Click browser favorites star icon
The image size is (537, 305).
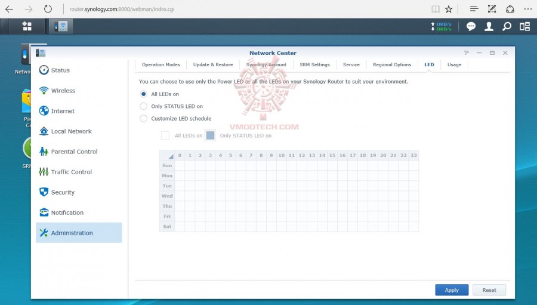pyautogui.click(x=449, y=10)
